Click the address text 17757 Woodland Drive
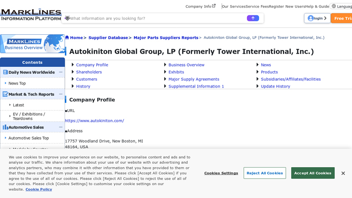Viewport: 352px width, 198px height. click(104, 141)
